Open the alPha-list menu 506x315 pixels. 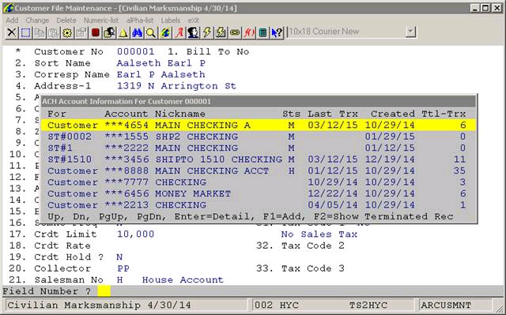(x=140, y=21)
